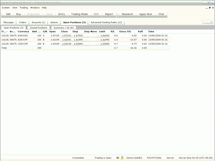Open Trading Mode from toolbar
This screenshot has height=161, width=215.
pos(79,14)
